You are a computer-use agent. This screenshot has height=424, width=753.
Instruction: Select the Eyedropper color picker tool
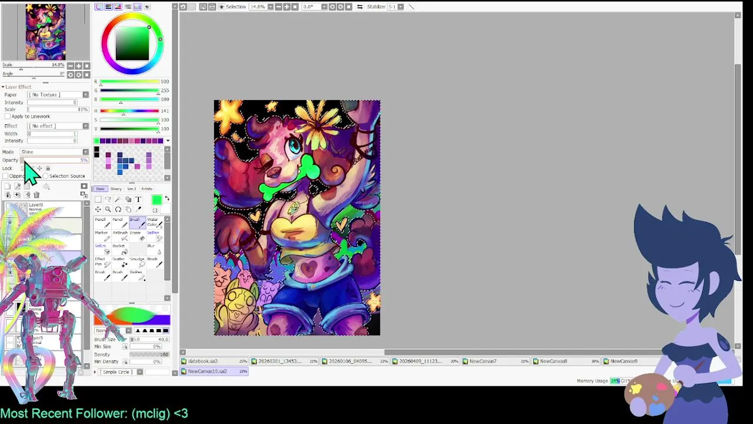pos(138,209)
